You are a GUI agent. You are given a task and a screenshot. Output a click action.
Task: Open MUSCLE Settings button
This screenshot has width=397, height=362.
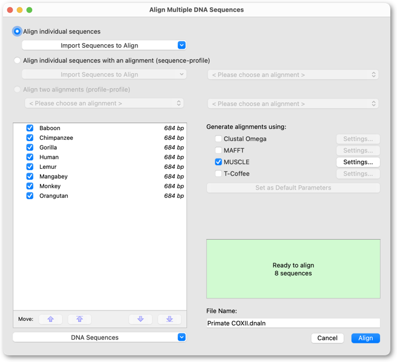tap(358, 162)
